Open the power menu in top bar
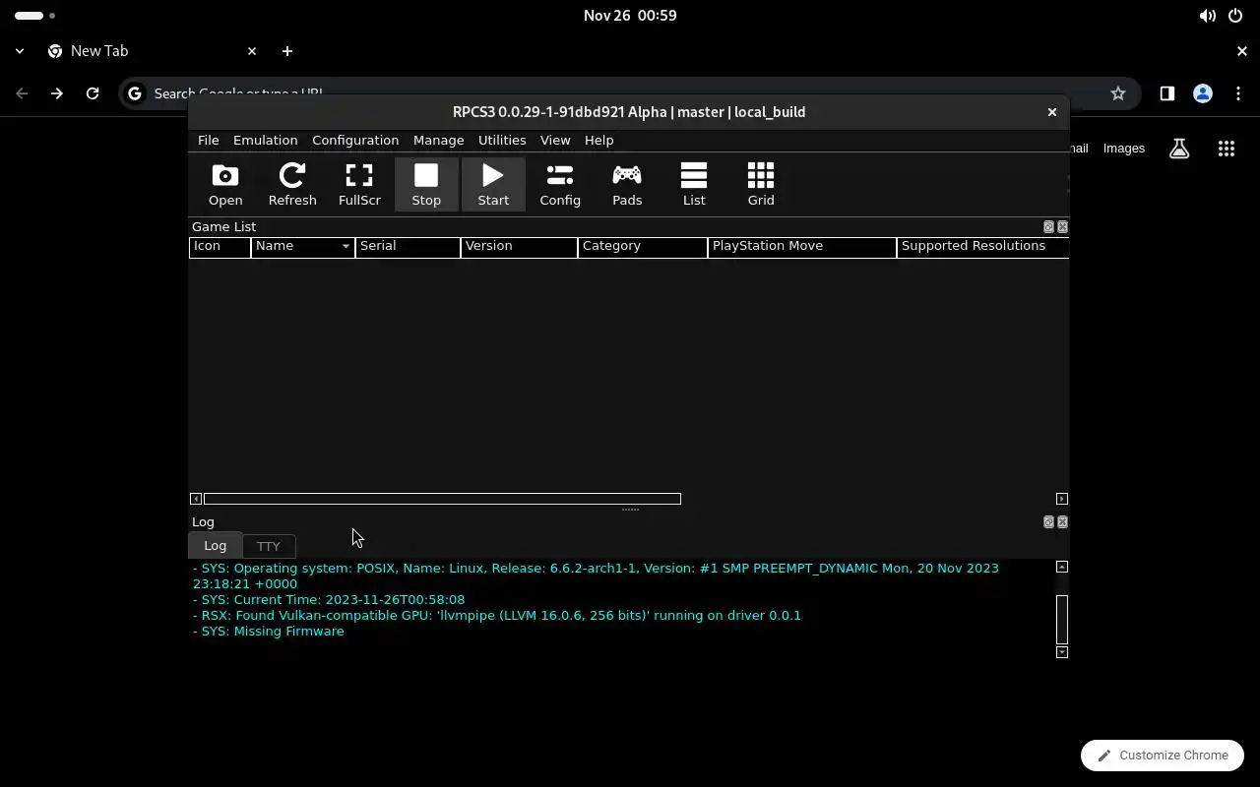The height and width of the screenshot is (787, 1260). coord(1235,16)
